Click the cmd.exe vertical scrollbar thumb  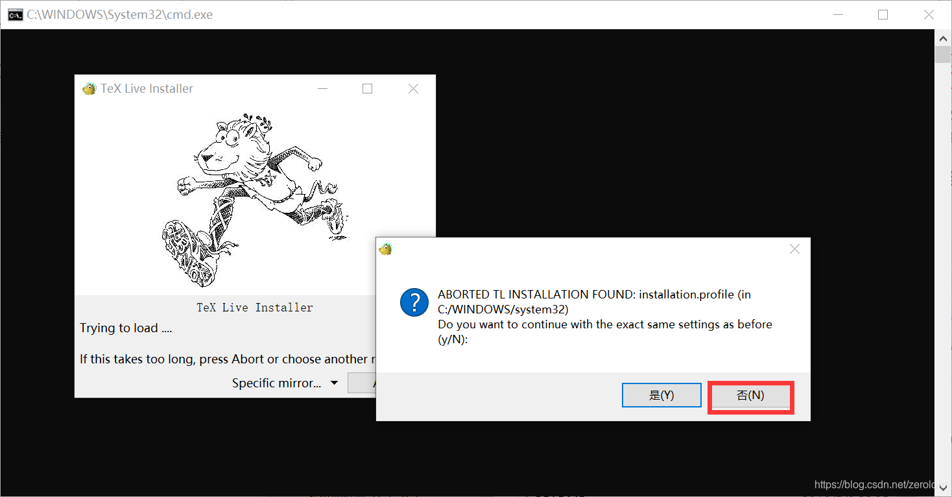[942, 55]
